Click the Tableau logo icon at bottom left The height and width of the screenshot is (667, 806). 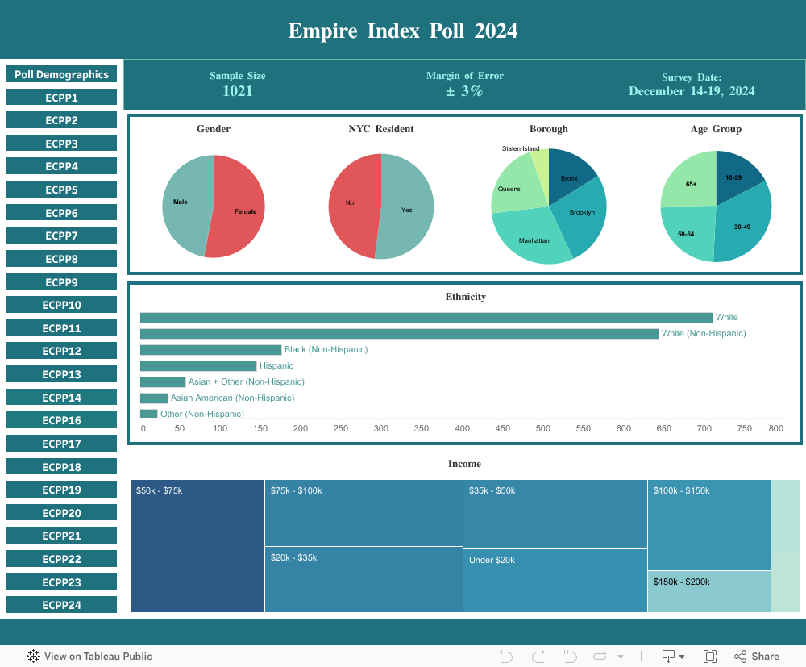tap(34, 657)
